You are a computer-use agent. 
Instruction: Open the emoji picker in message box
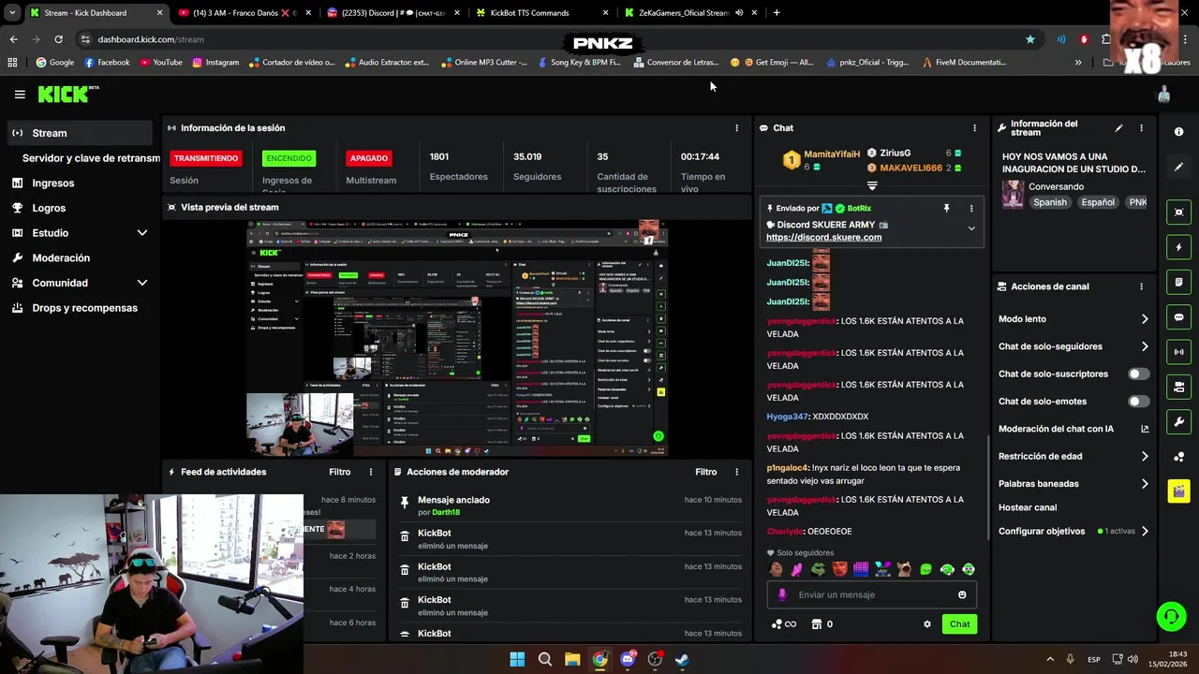click(962, 594)
